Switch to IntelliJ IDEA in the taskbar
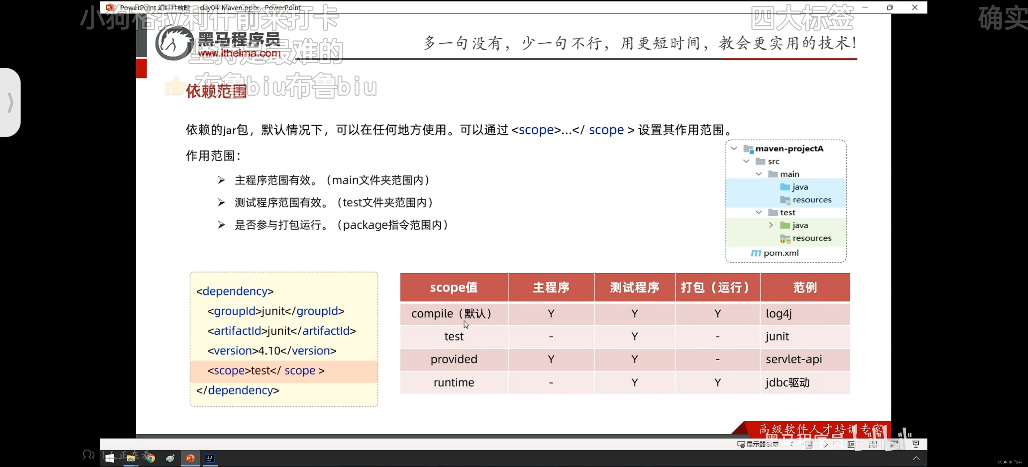The width and height of the screenshot is (1028, 467). (x=210, y=458)
